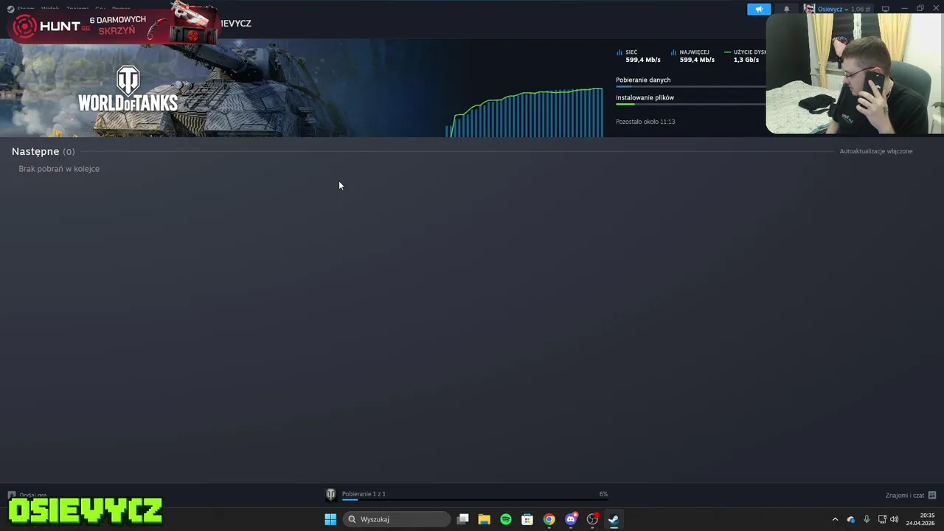Click the microphone tray icon
944x531 pixels.
pos(867,519)
